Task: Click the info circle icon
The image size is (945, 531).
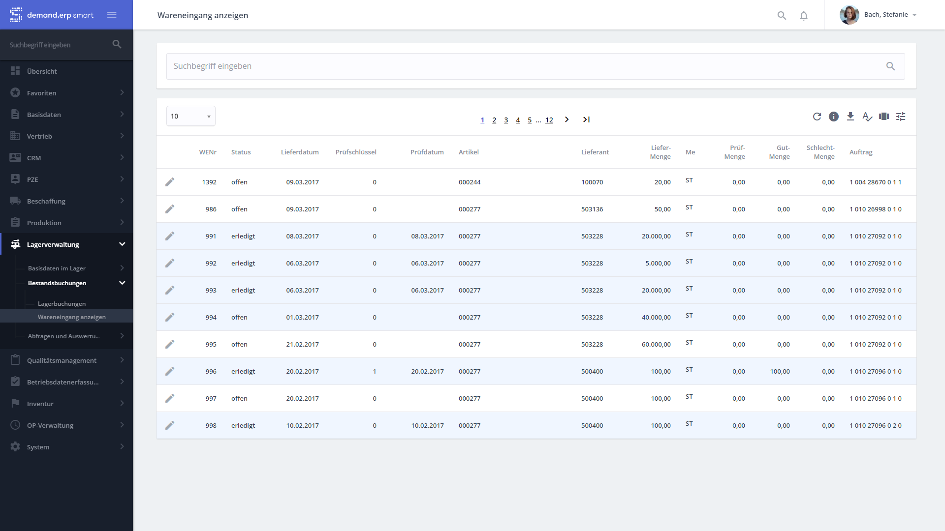Action: coord(834,117)
